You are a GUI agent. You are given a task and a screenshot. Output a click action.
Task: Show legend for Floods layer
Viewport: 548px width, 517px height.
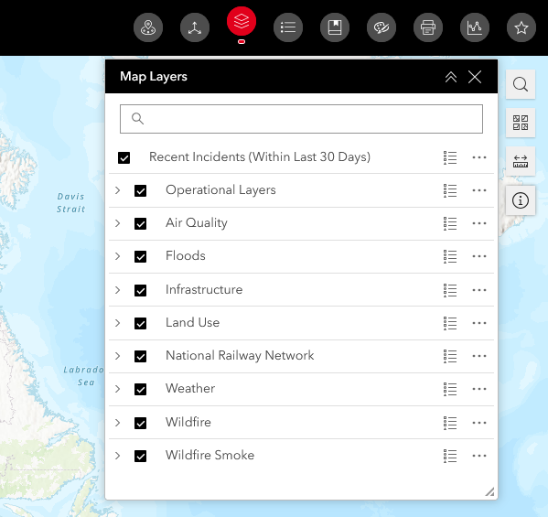tap(450, 256)
